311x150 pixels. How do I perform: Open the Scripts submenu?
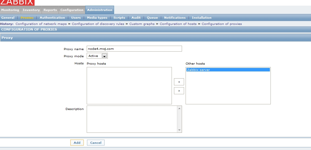[119, 17]
